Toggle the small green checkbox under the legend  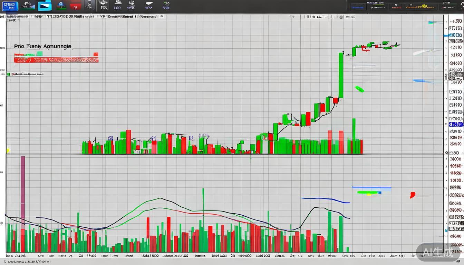pos(9,74)
